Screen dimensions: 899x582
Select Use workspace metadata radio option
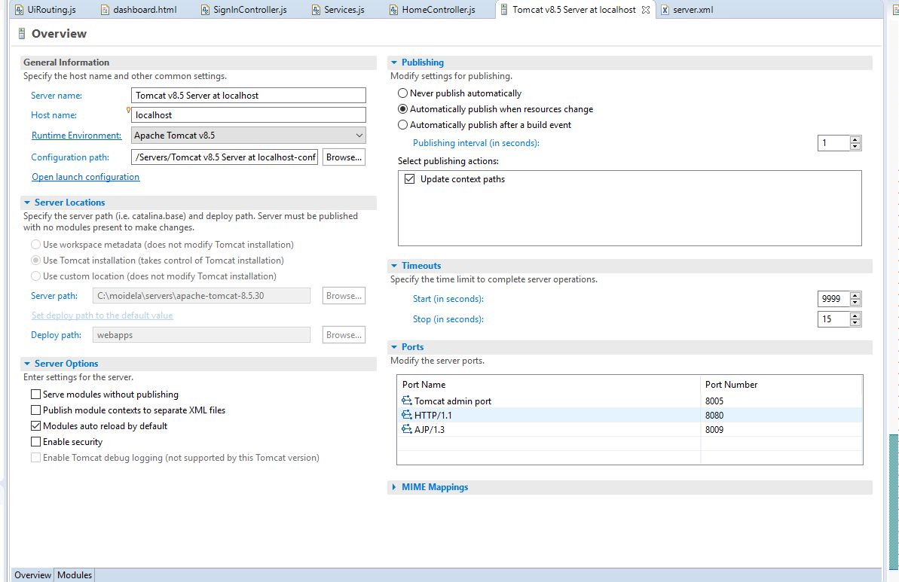(x=35, y=245)
